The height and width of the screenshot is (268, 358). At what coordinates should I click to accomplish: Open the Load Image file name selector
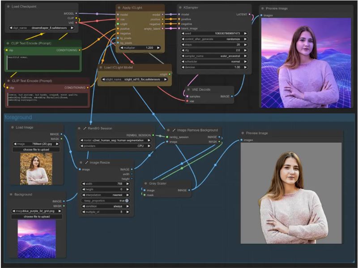pyautogui.click(x=36, y=144)
